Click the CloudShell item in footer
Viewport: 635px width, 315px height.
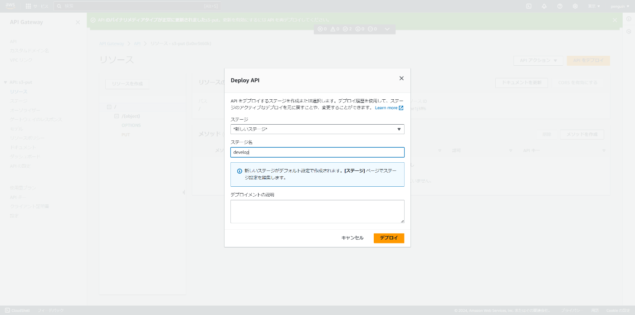pos(18,310)
